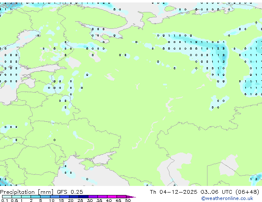Viewport: 262px width, 202px height.
Task: Click the legend scale label '35'
Action: [x=99, y=200]
